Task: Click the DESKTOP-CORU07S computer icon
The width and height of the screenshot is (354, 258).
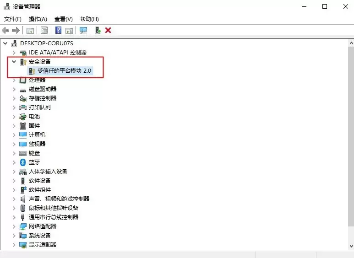Action: tap(14, 43)
